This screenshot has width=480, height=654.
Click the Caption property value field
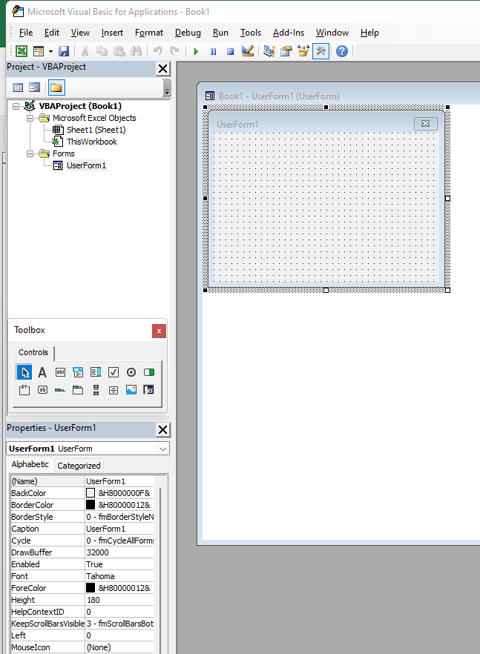click(x=119, y=529)
